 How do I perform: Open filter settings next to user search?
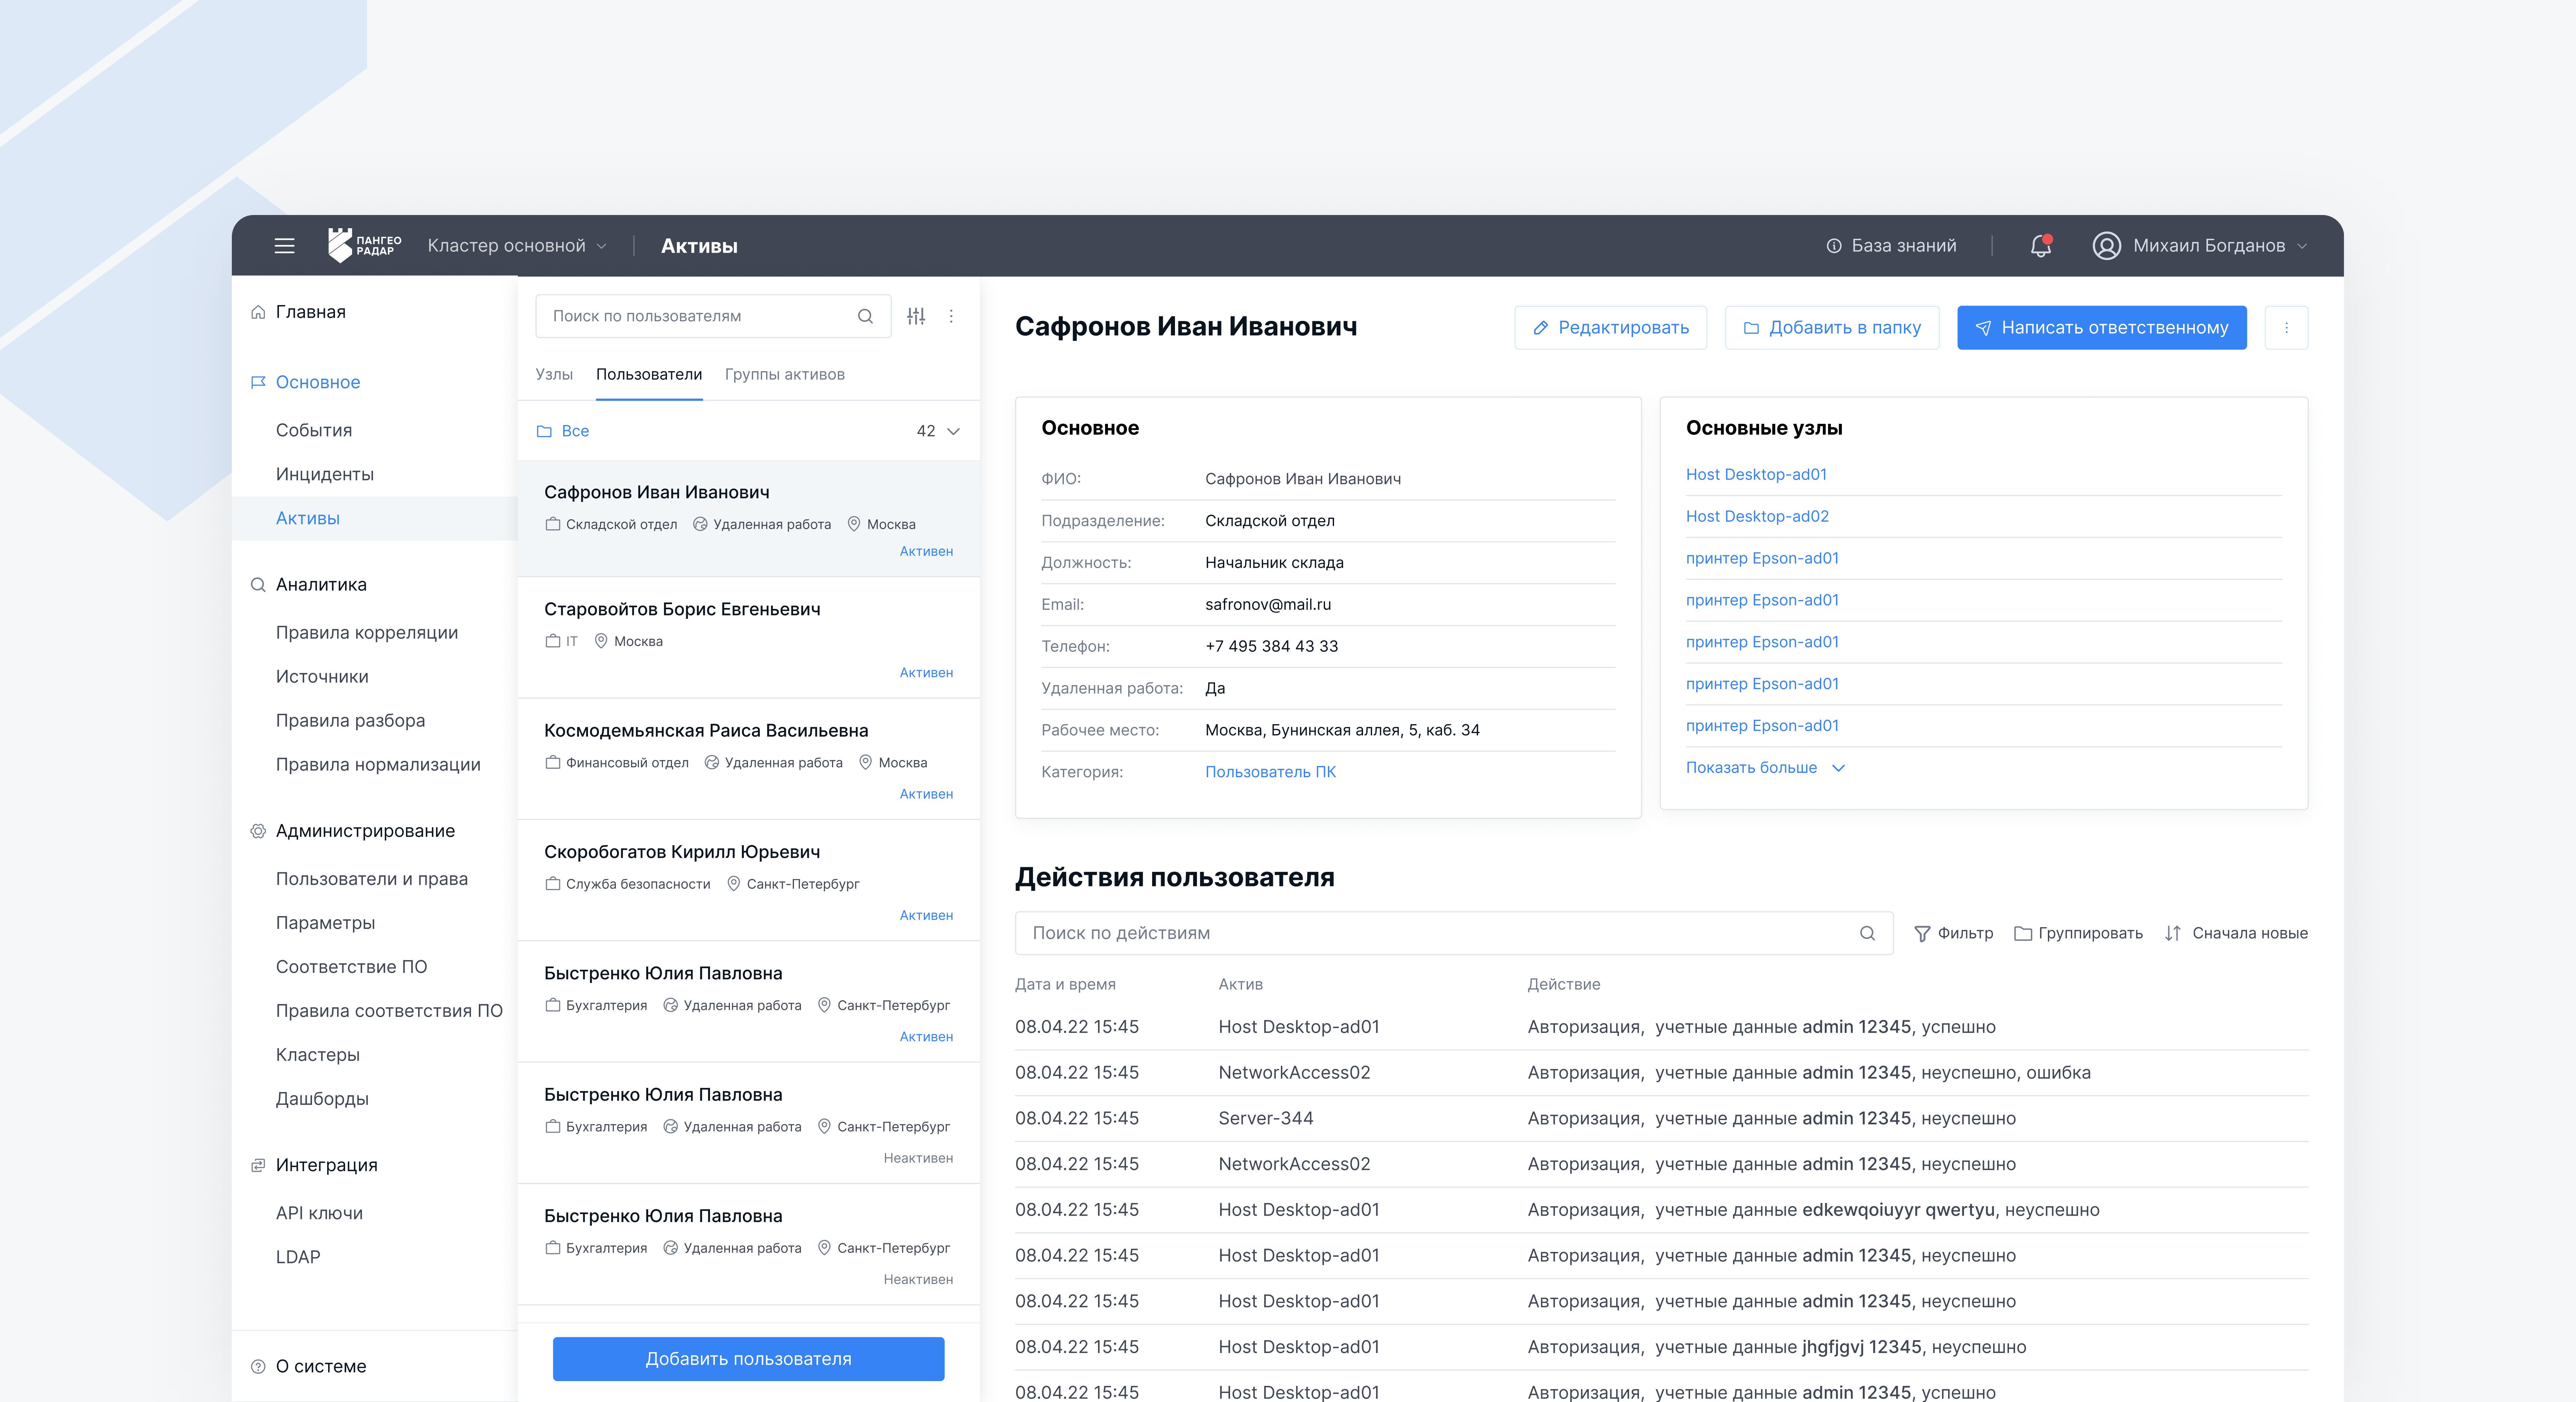[x=916, y=316]
